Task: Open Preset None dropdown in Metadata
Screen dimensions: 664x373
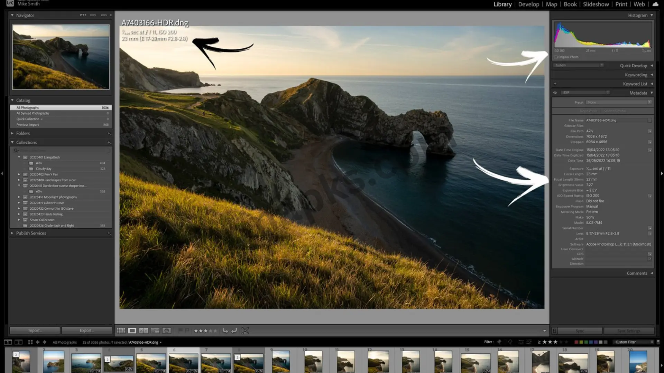Action: point(619,102)
